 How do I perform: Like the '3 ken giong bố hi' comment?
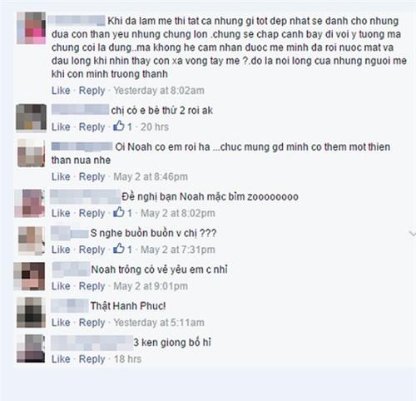pos(61,359)
